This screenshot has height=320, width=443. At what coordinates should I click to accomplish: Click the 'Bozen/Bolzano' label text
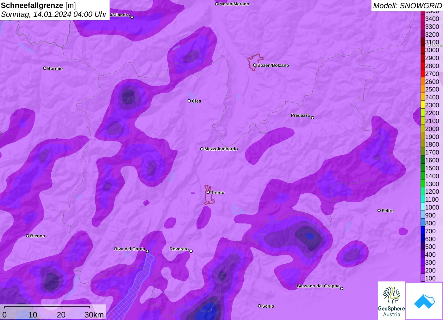[x=273, y=65]
